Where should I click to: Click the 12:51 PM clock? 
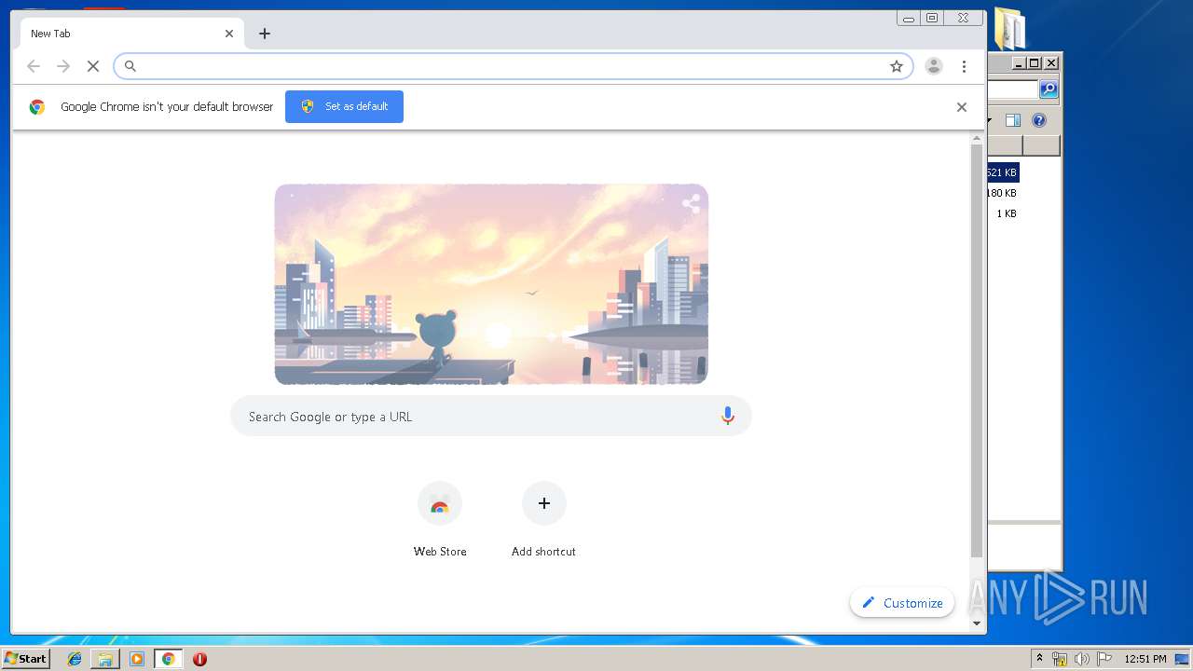pyautogui.click(x=1145, y=659)
